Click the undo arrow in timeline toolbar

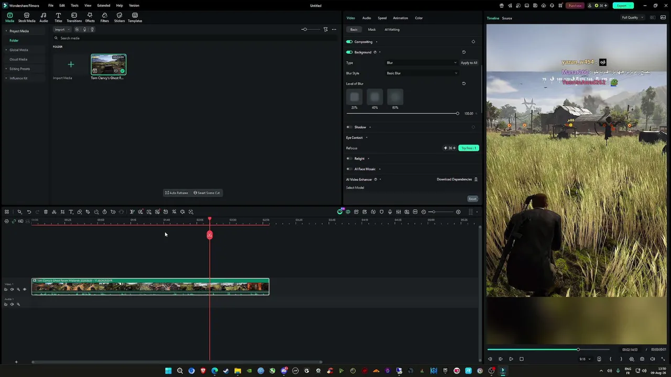[29, 212]
